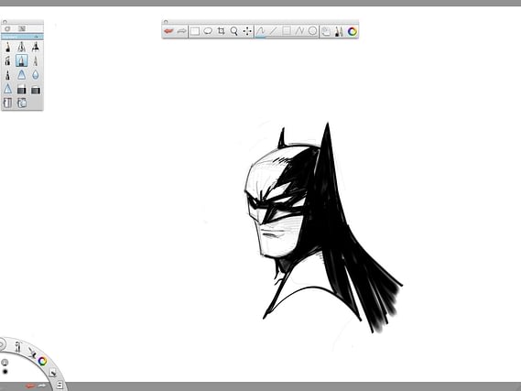Image resolution: width=521 pixels, height=391 pixels.
Task: Choose the Zoom magnifier tool
Action: pos(234,31)
